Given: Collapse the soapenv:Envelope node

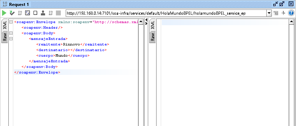Looking at the screenshot, I should [11, 22].
